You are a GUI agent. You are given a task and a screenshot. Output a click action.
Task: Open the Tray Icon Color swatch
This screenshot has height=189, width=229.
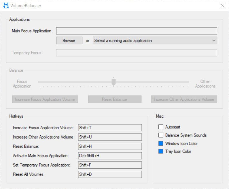tap(161, 151)
